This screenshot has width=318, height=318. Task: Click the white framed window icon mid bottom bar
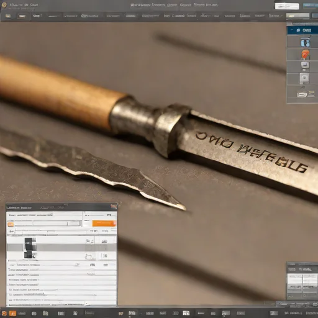186,313
